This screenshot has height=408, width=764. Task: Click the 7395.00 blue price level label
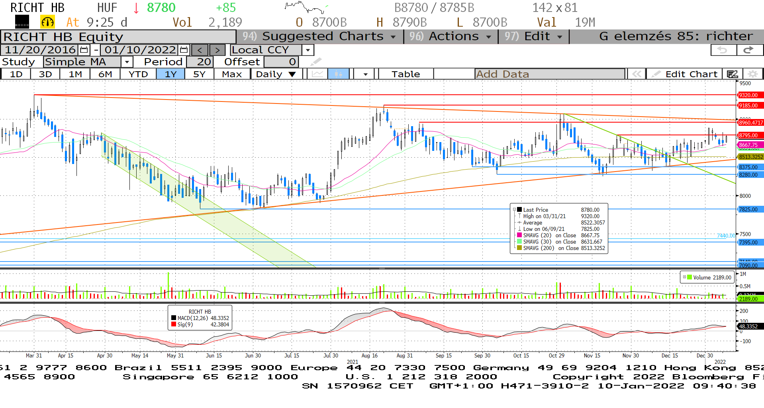tap(750, 242)
